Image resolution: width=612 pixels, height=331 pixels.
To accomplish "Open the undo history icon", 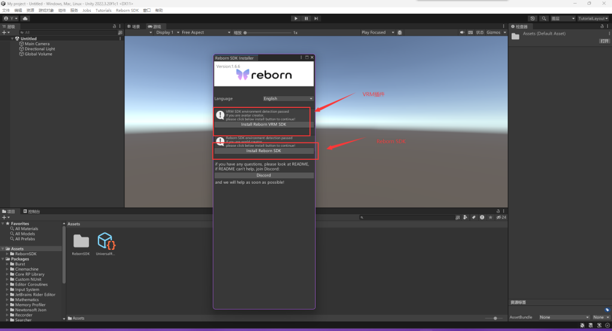I will coord(533,18).
